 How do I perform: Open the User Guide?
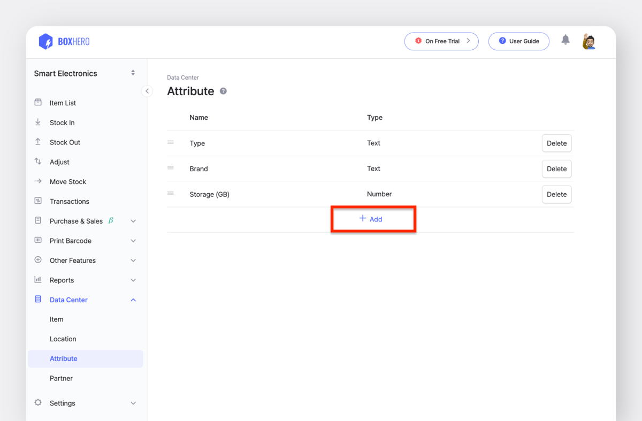click(518, 41)
